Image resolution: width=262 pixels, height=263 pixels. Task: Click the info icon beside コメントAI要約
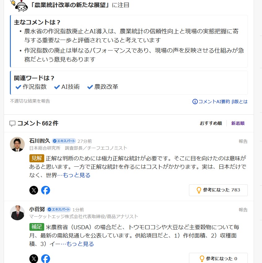point(195,102)
